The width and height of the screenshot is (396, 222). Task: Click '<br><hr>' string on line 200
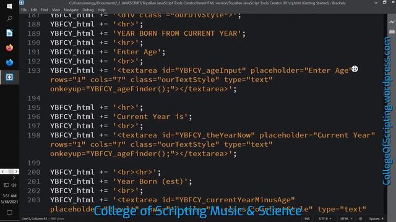(134, 172)
